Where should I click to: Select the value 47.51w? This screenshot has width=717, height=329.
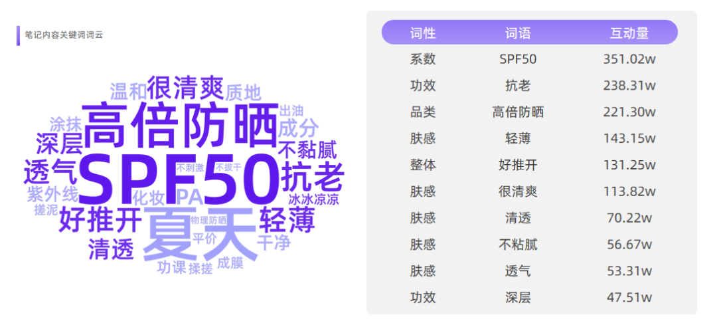pos(629,297)
